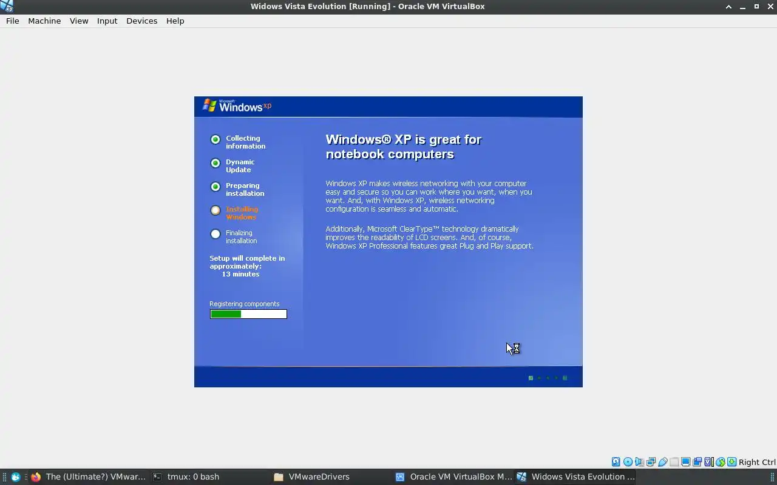
Task: Click the VMwareDrivers folder icon on taskbar
Action: pos(279,477)
